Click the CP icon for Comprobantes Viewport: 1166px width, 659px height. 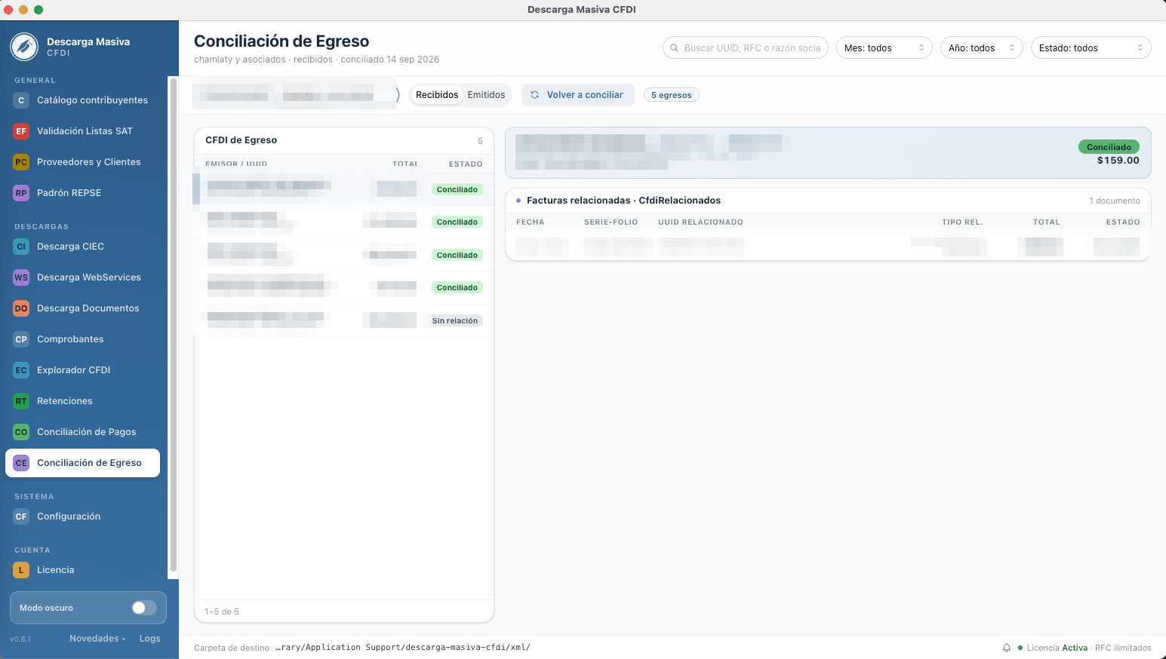click(x=21, y=339)
